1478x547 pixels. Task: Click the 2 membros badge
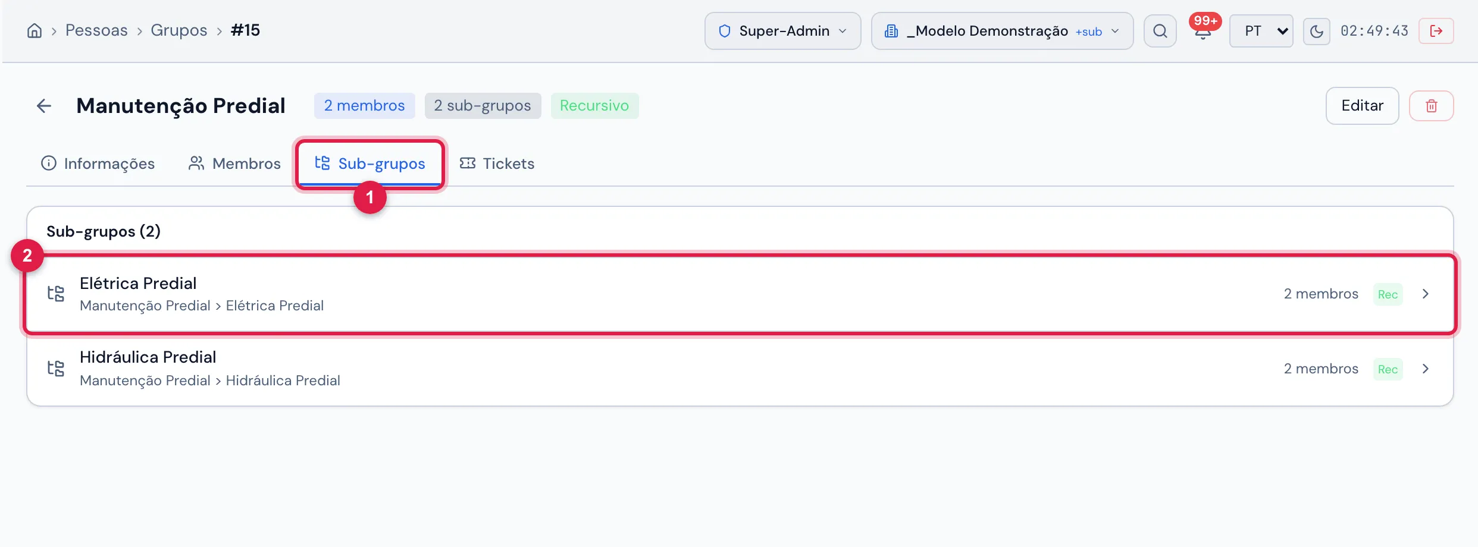pyautogui.click(x=364, y=106)
